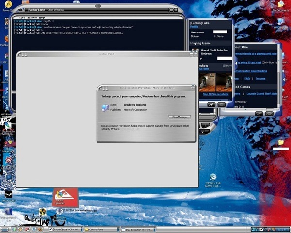
Task: Click the fourth quick launch icon on taskbar
Action: [x=34, y=230]
